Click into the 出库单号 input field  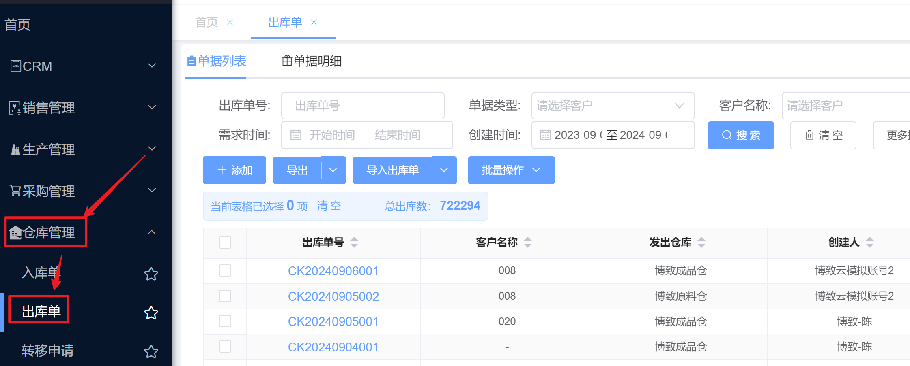tap(363, 106)
